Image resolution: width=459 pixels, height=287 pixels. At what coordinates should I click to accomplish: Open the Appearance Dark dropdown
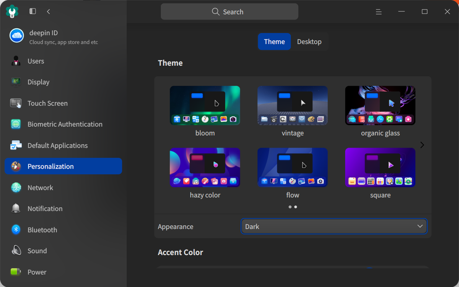[334, 226]
